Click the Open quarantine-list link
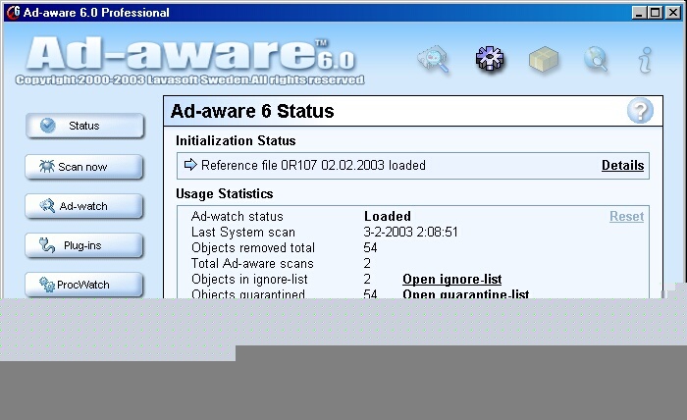The height and width of the screenshot is (420, 687). tap(466, 293)
